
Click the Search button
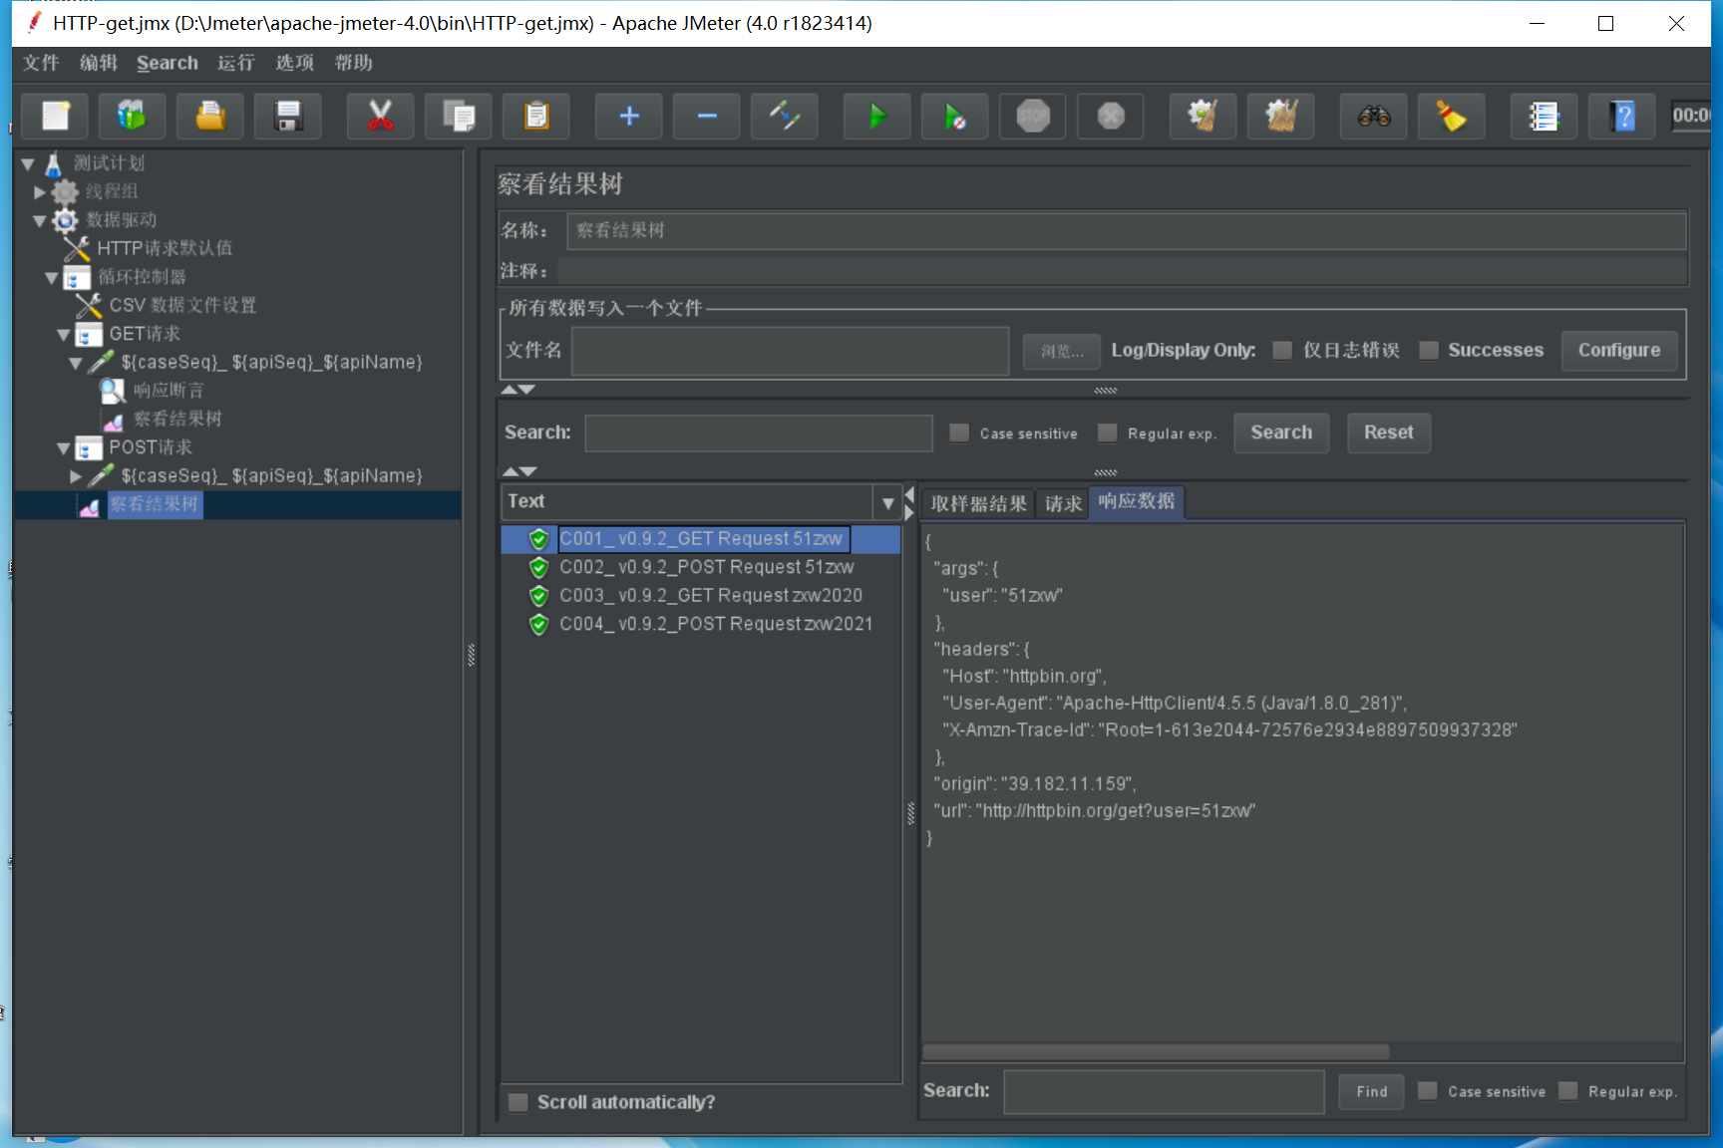tap(1281, 432)
